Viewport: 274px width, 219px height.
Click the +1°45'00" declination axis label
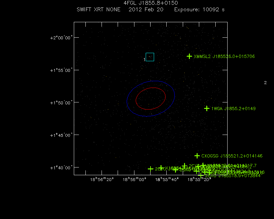point(61,135)
